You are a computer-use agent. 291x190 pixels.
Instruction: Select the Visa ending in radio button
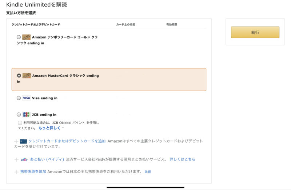(x=19, y=98)
